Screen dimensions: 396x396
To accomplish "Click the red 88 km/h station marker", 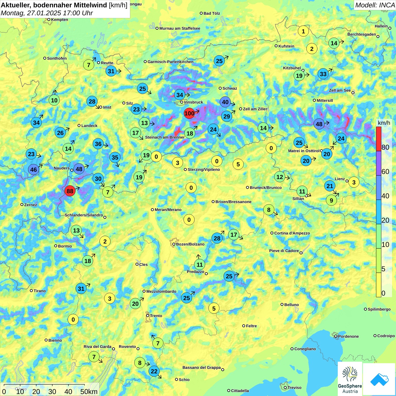I will pyautogui.click(x=70, y=191).
